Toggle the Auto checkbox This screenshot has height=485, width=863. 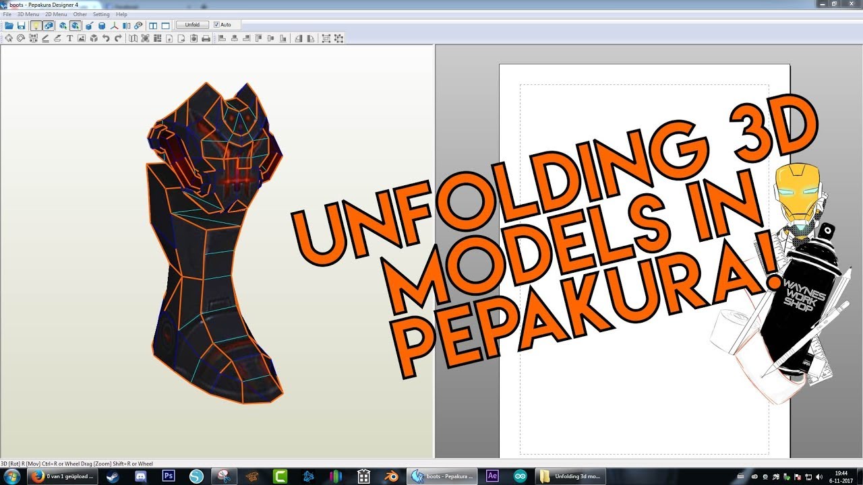click(x=216, y=25)
